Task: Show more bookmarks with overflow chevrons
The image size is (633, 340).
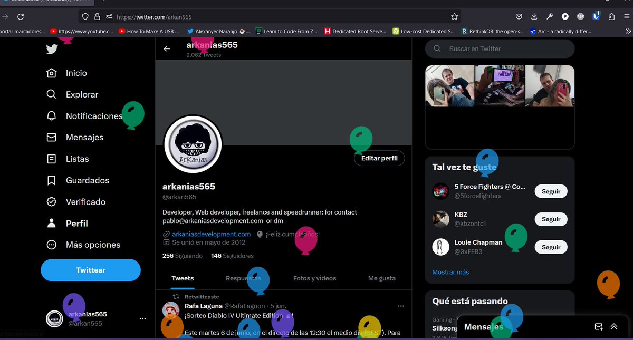Action: [x=628, y=31]
